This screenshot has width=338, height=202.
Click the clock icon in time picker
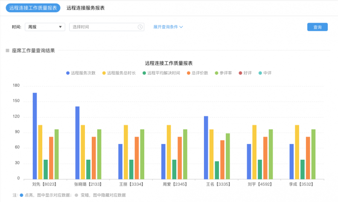pos(140,27)
